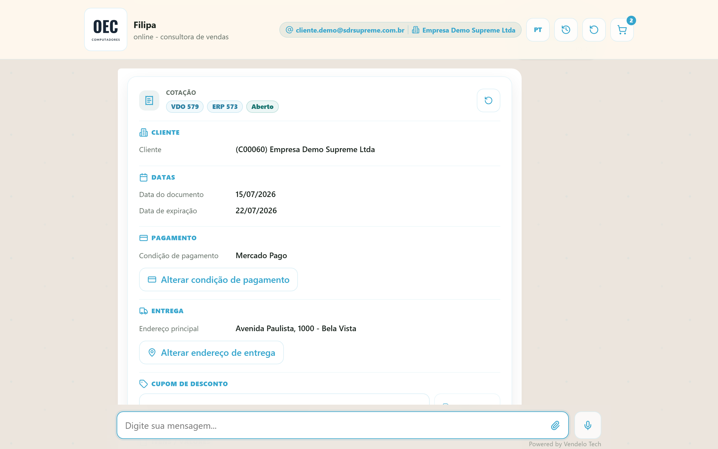
Task: Click document date 15/07/2026
Action: point(256,194)
